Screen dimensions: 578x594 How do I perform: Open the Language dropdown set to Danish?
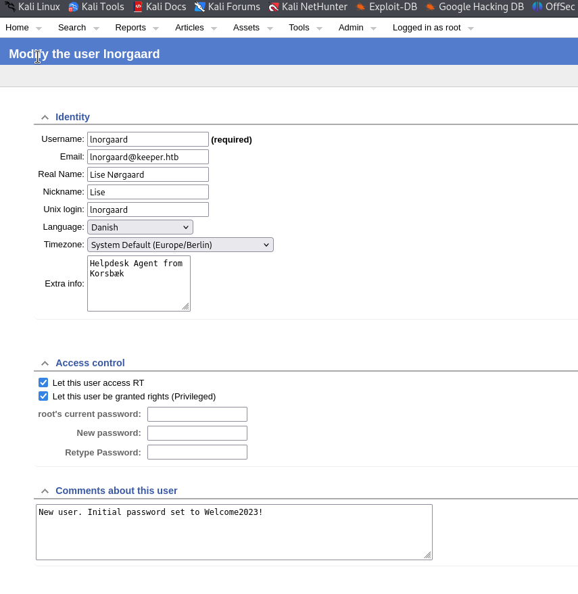click(140, 227)
